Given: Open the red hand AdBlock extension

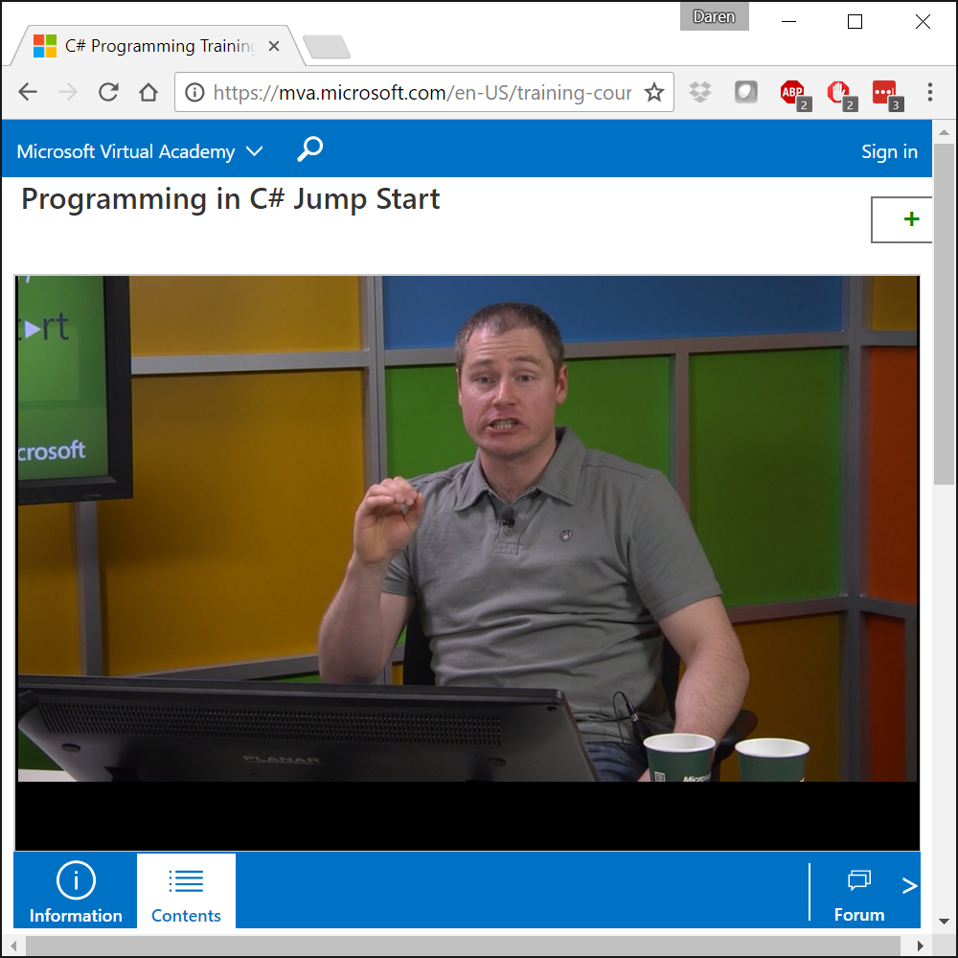Looking at the screenshot, I should pyautogui.click(x=841, y=94).
